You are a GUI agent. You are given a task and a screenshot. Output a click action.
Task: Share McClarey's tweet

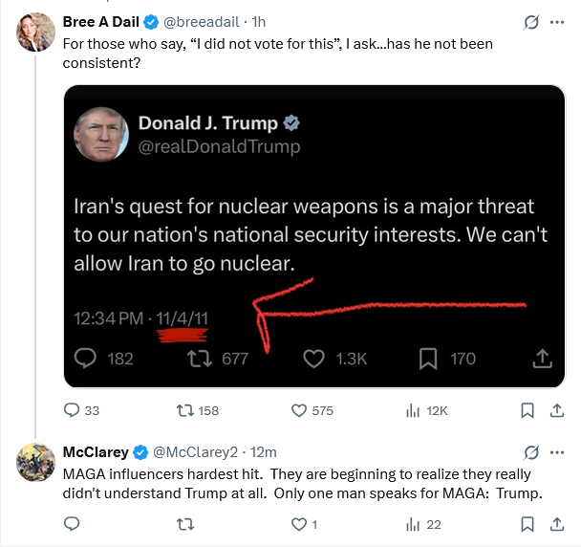[x=556, y=524]
